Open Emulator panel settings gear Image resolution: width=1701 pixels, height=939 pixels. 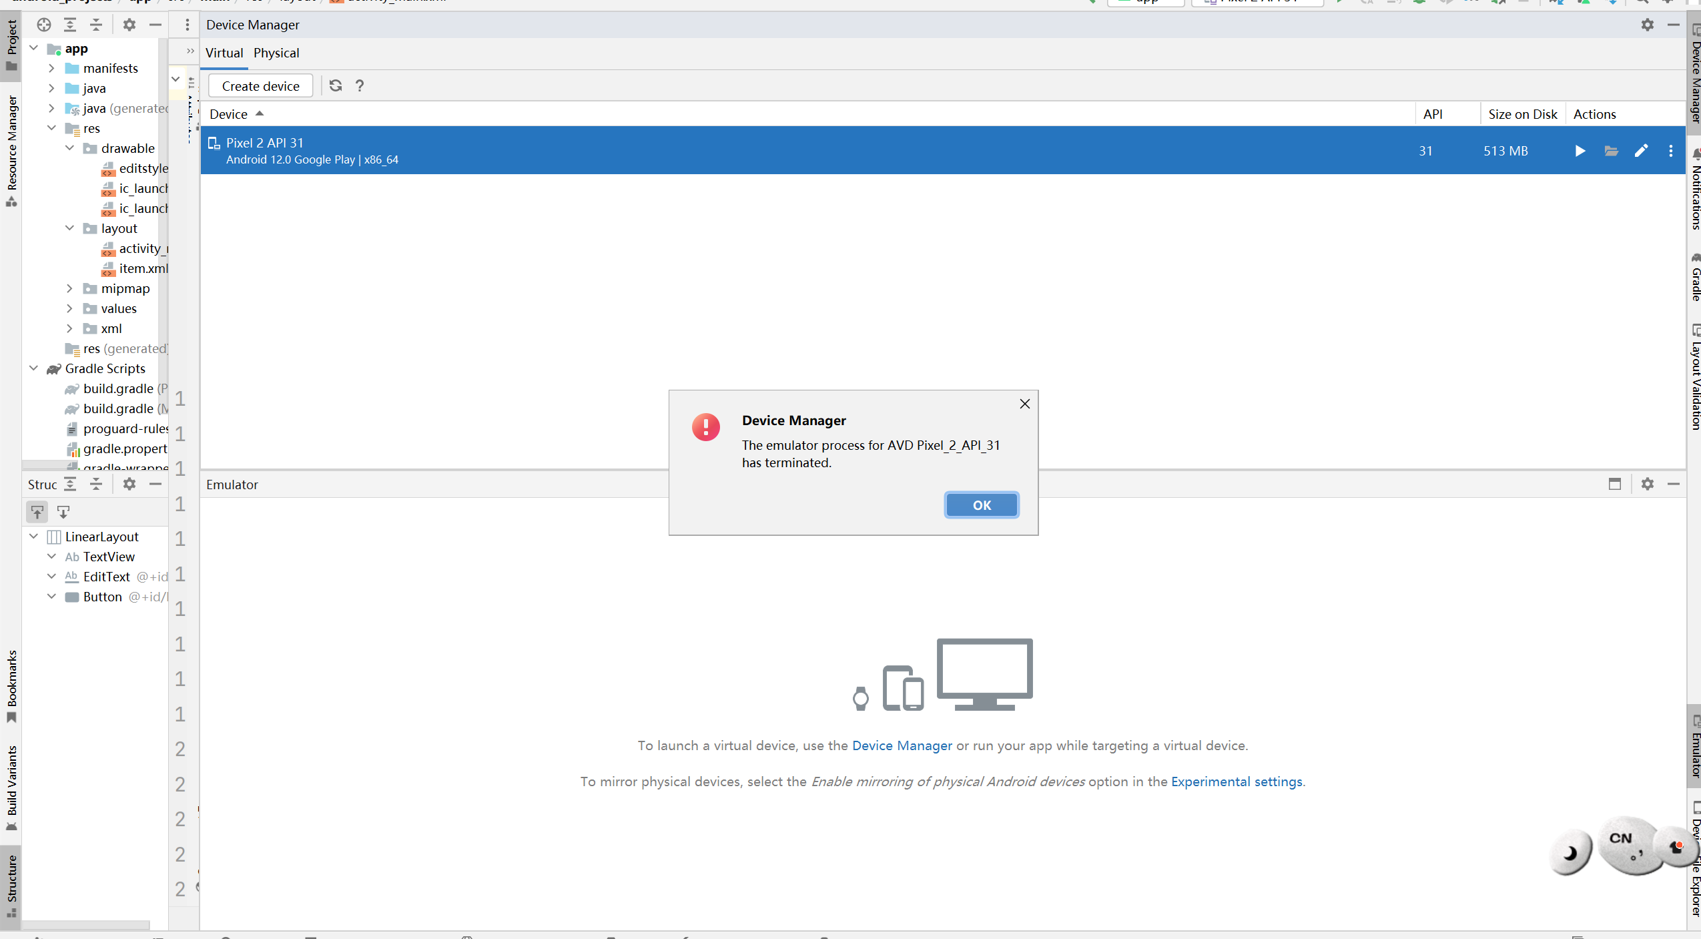tap(1647, 484)
